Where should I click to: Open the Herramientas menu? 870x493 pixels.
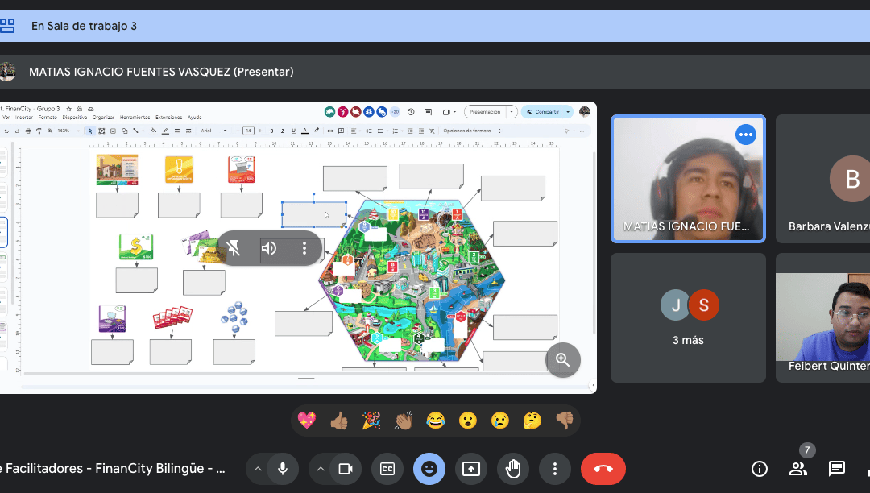tap(135, 118)
